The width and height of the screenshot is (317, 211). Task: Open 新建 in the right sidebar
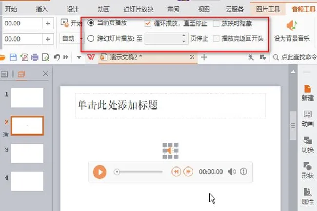[x=308, y=93]
